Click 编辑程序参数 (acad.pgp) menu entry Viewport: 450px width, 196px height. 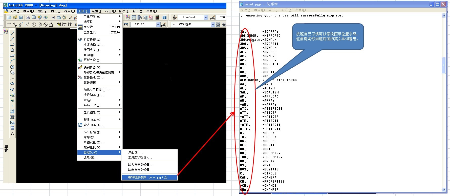149,177
